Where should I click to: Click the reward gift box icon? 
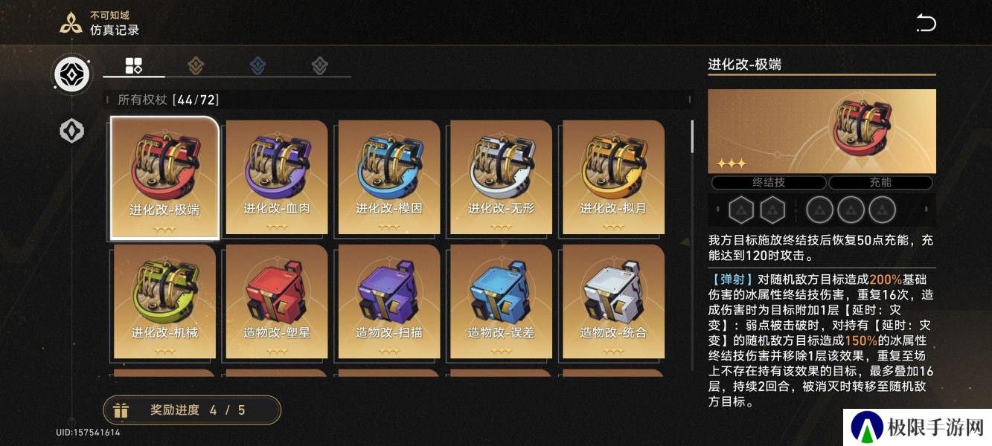pos(121,410)
